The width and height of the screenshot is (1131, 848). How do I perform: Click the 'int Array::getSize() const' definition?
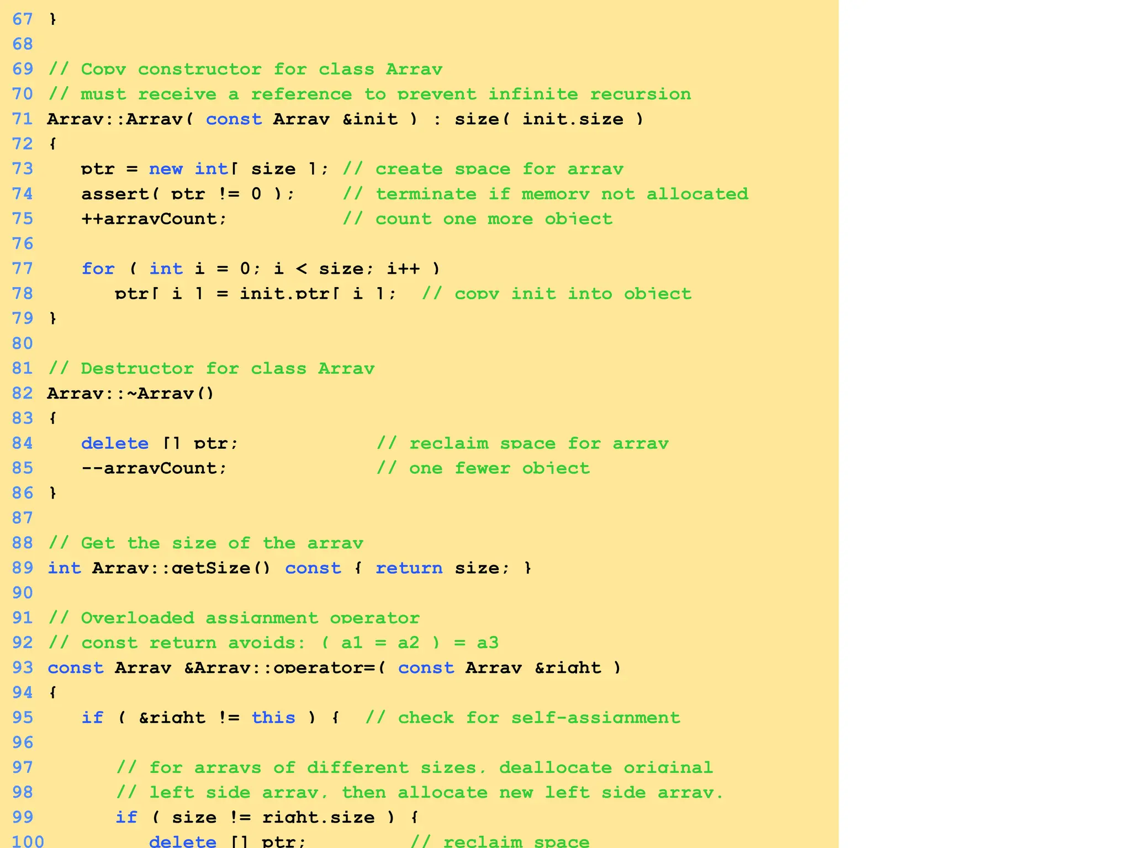tap(289, 568)
